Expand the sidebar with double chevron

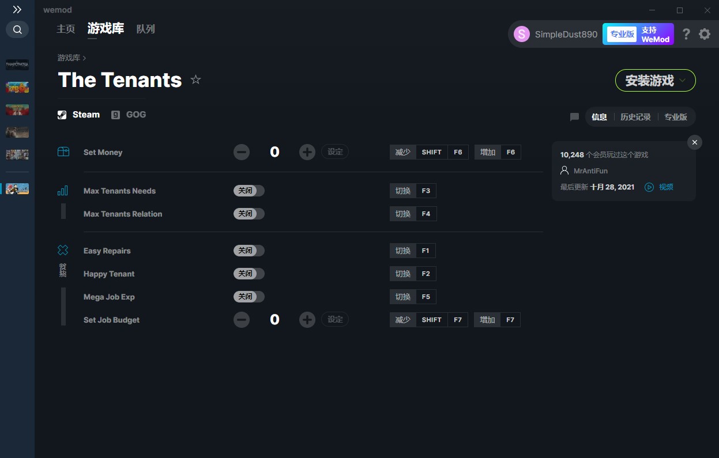click(x=17, y=10)
